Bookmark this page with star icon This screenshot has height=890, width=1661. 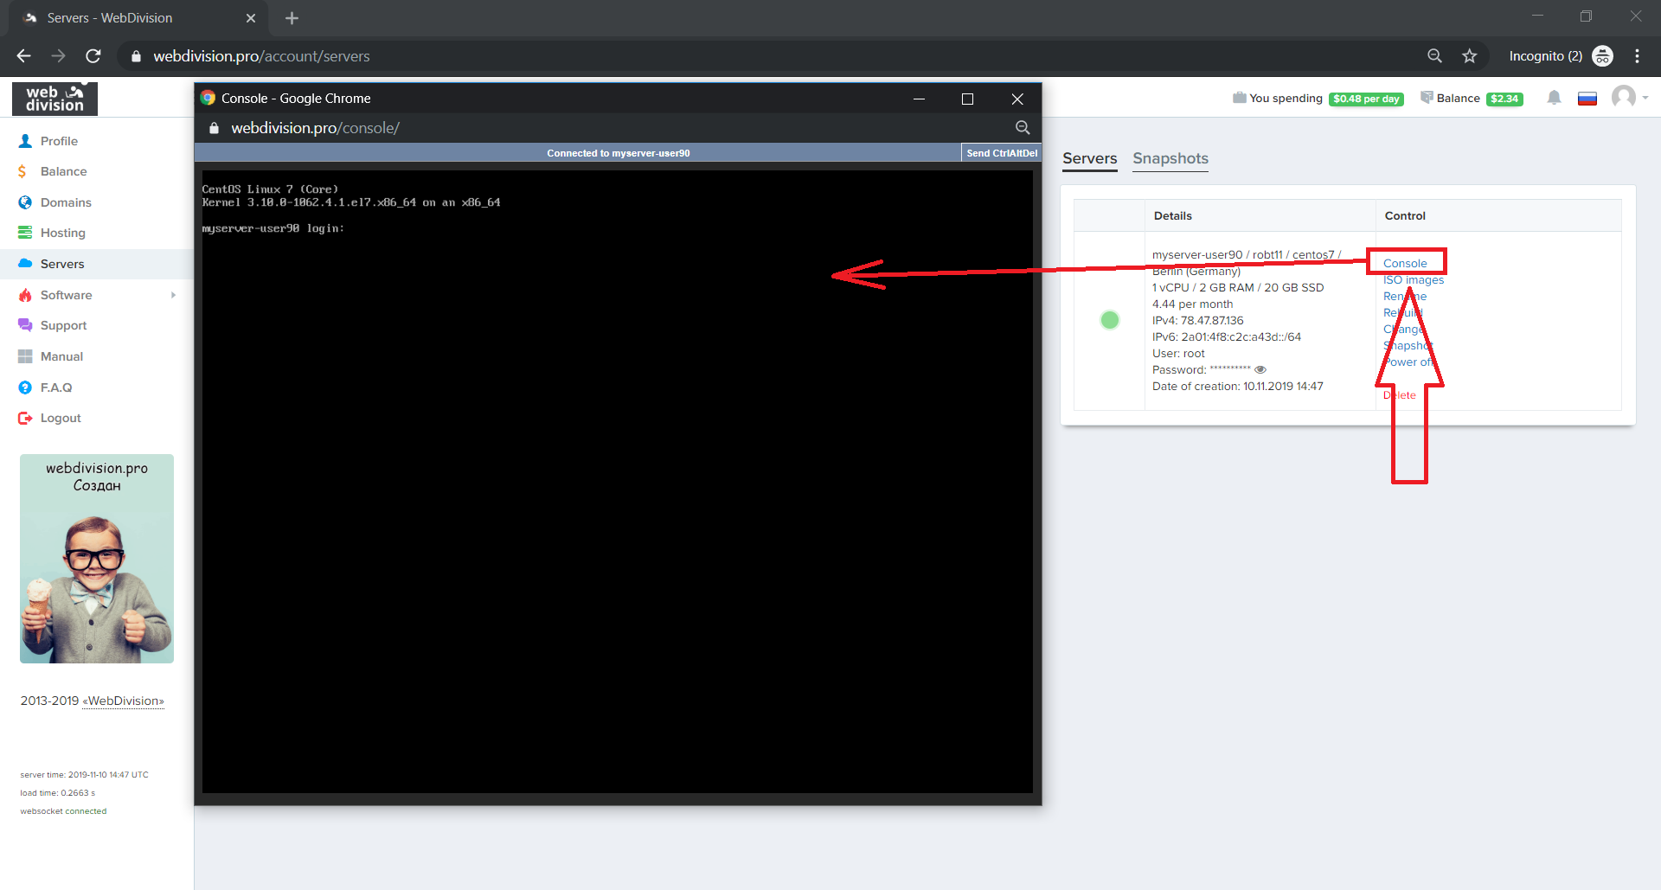[1469, 56]
